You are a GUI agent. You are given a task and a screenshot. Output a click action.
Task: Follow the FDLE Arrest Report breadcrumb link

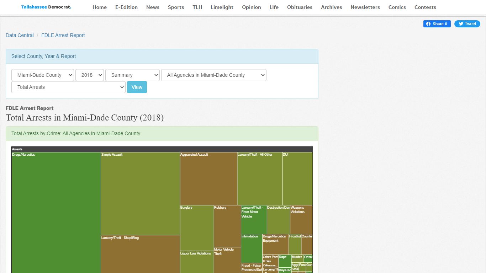tap(63, 35)
